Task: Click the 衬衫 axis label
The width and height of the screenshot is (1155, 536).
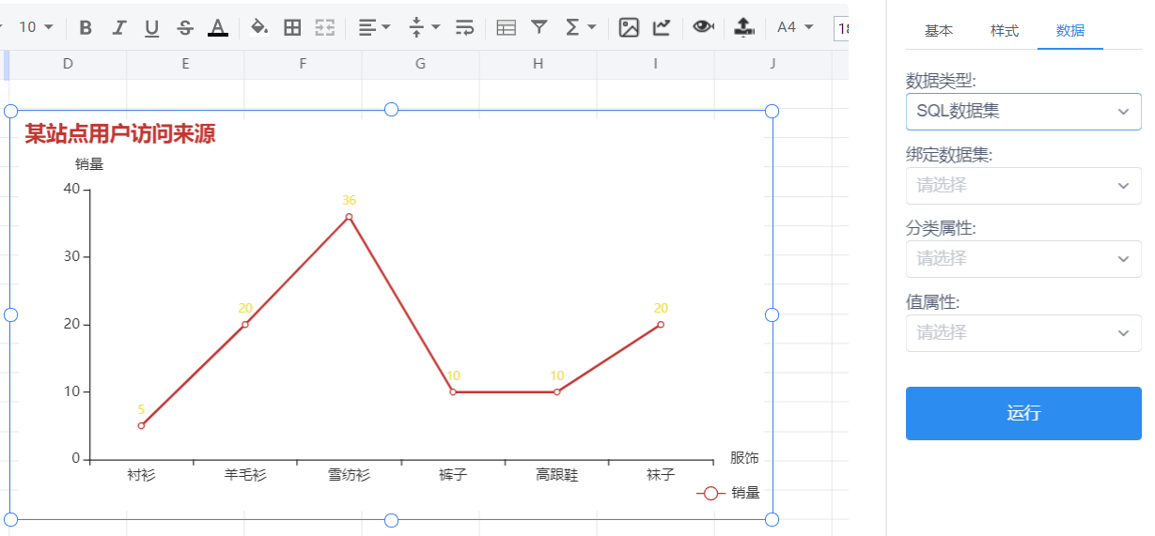Action: [141, 475]
